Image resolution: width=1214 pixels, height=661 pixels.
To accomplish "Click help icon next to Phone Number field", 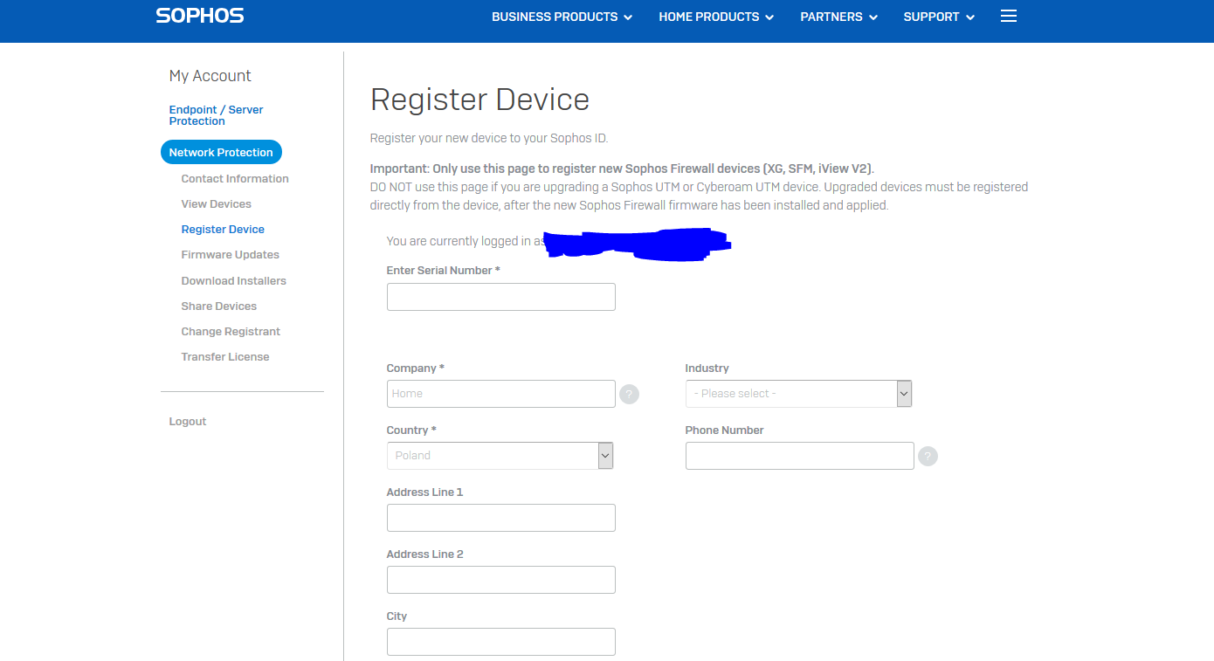I will point(928,457).
